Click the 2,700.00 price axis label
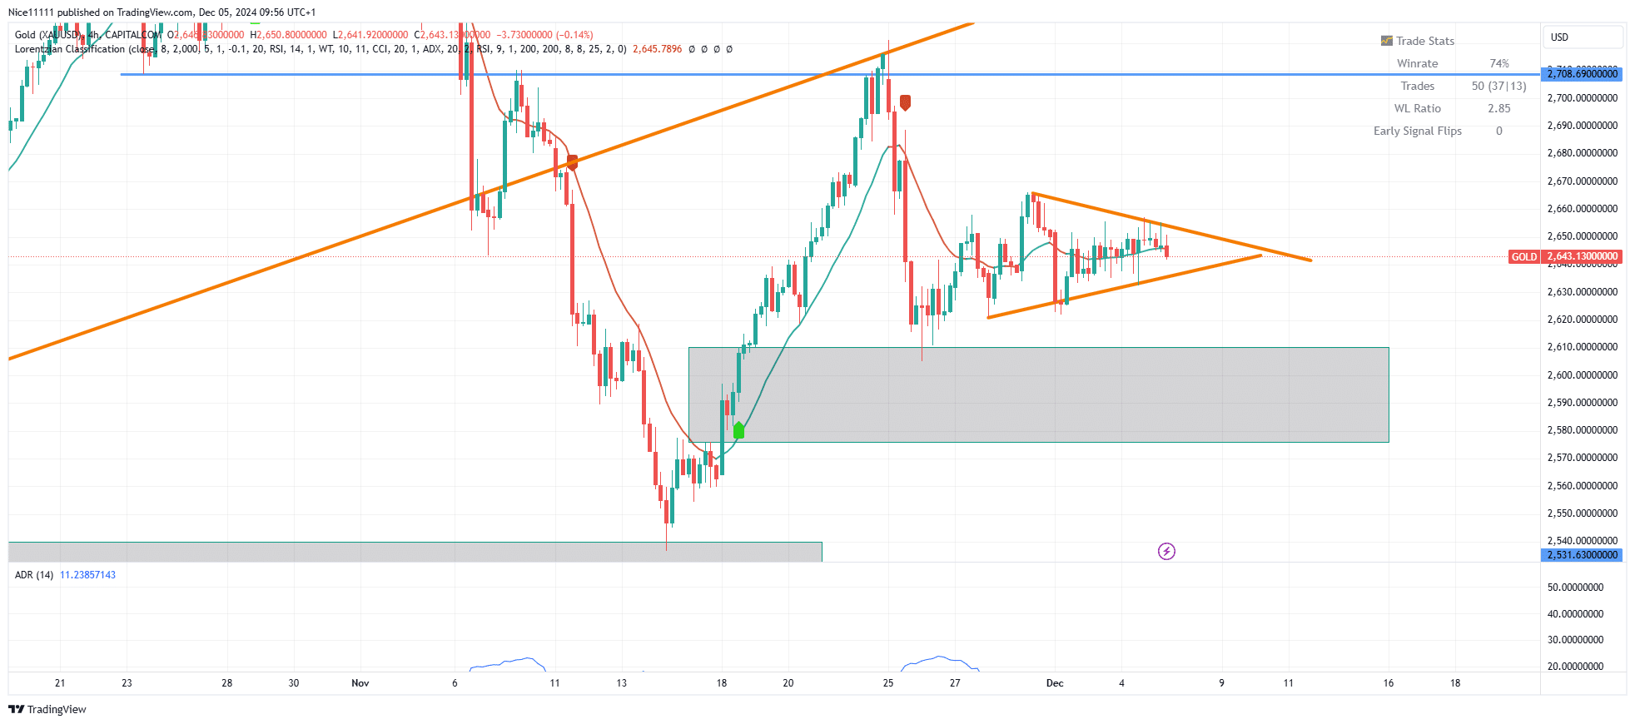This screenshot has width=1635, height=724. (x=1583, y=98)
